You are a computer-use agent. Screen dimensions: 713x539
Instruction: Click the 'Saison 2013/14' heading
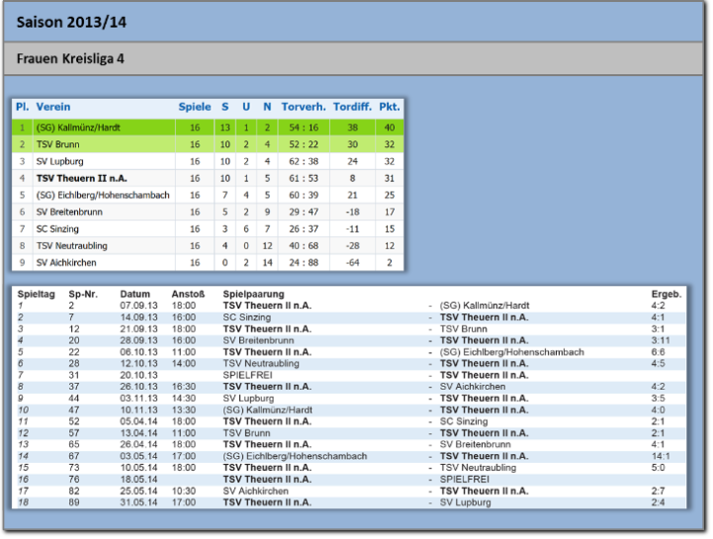[71, 22]
